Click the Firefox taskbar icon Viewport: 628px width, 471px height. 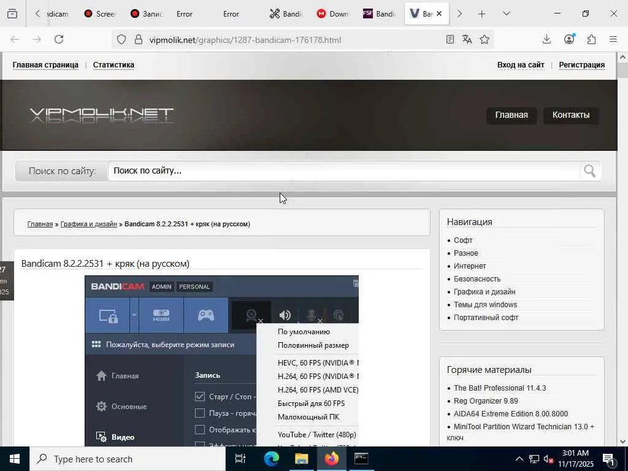point(331,459)
